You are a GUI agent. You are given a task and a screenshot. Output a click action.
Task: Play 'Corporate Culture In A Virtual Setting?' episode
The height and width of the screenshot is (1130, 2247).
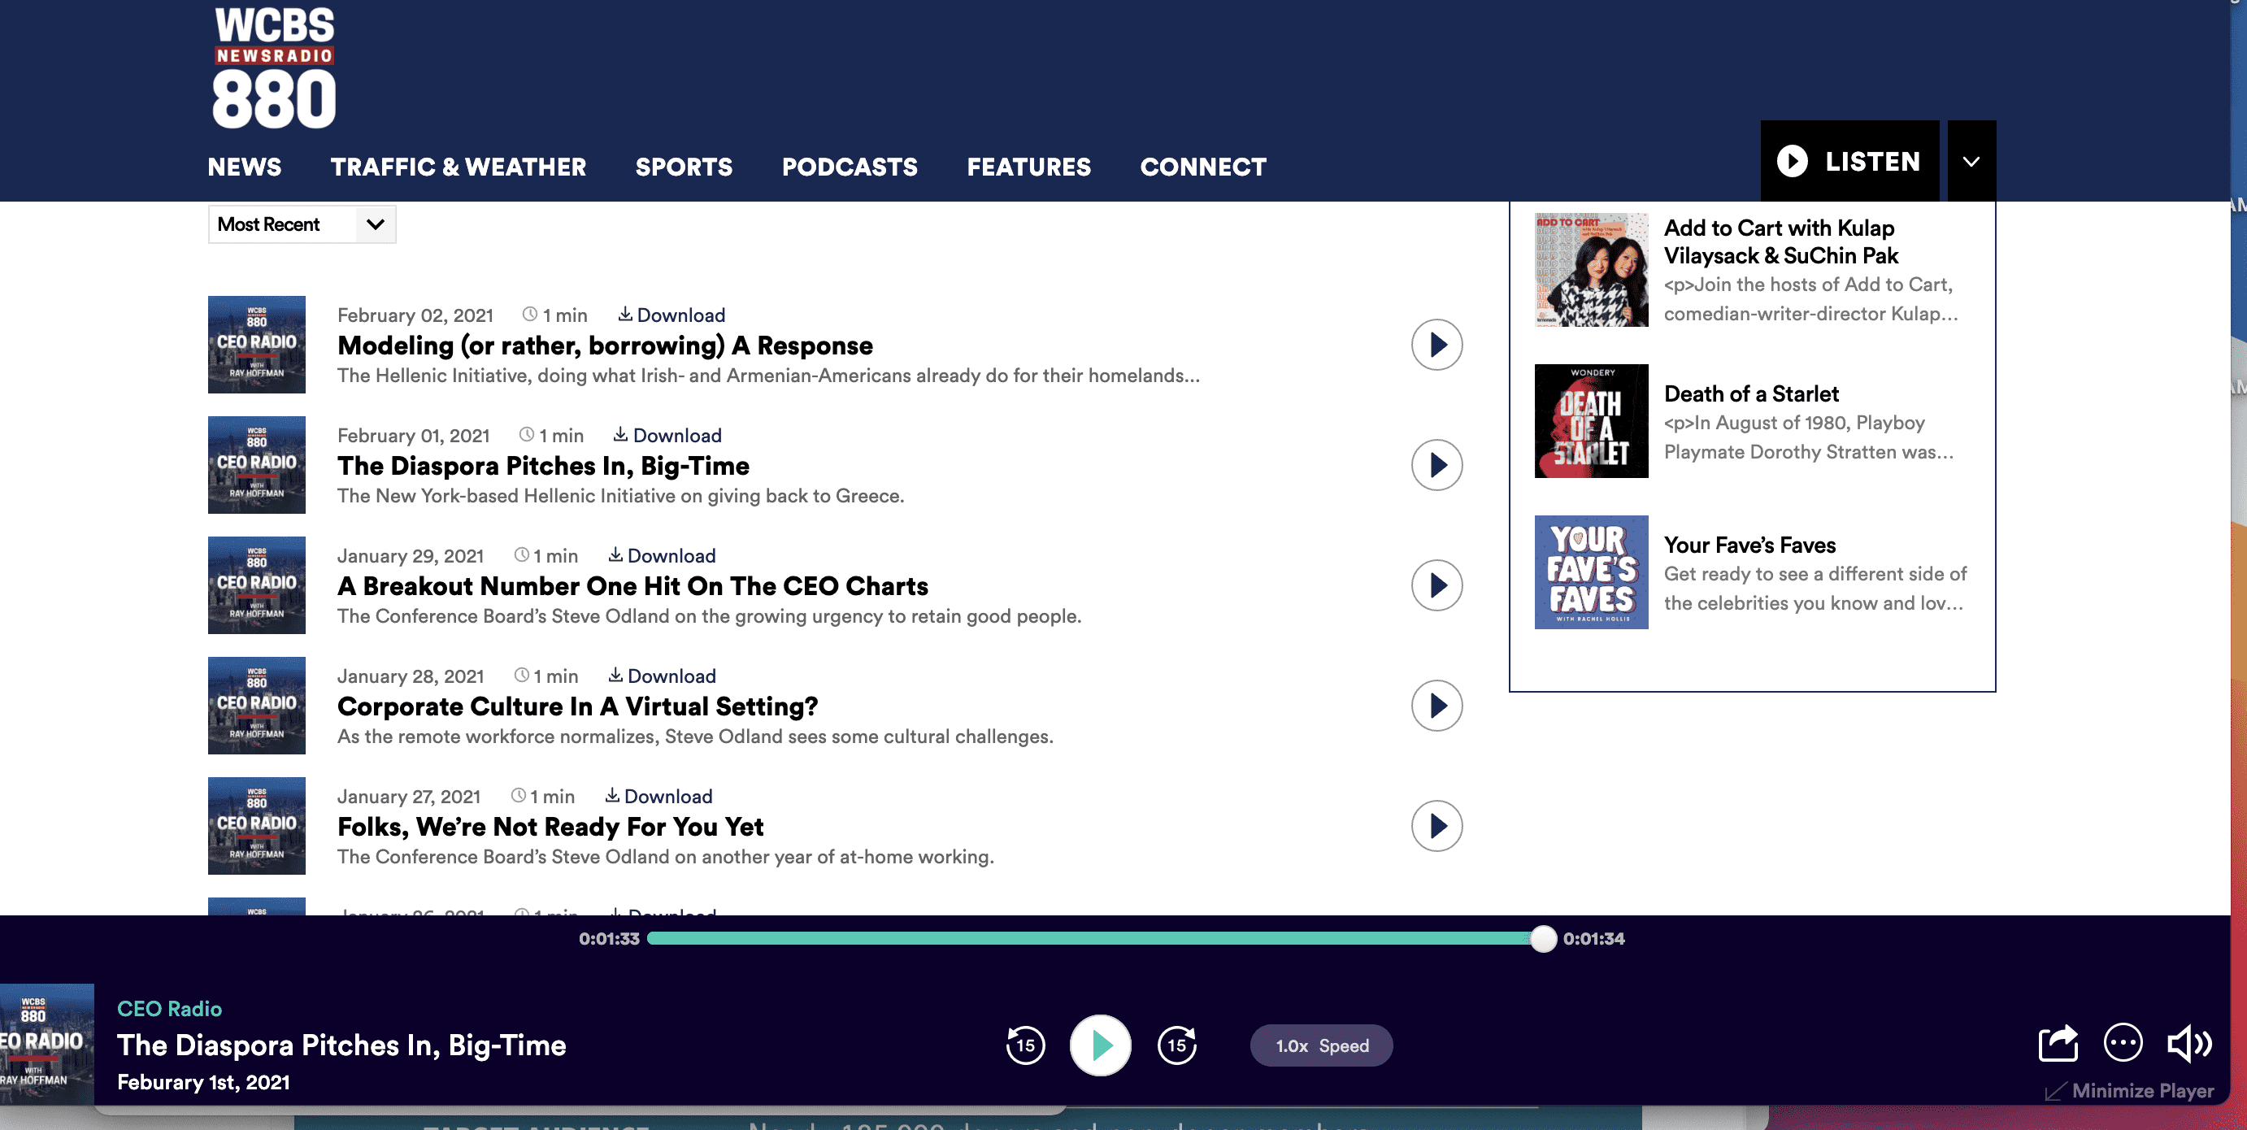pos(1436,706)
